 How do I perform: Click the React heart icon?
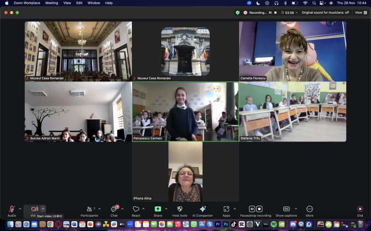136,210
